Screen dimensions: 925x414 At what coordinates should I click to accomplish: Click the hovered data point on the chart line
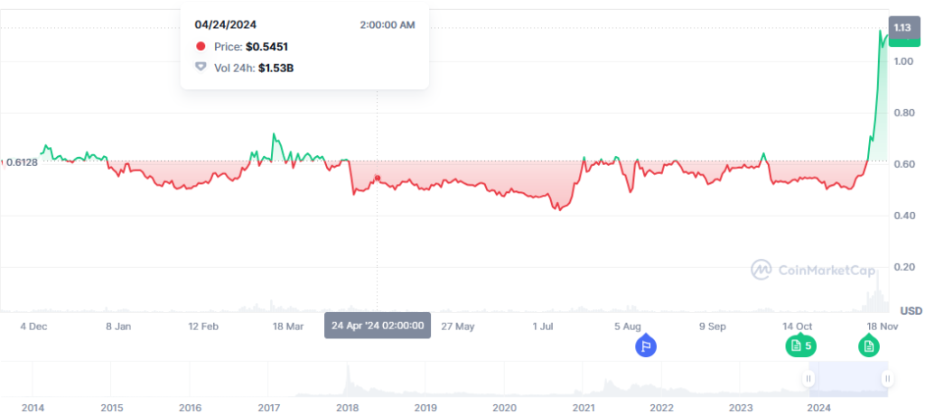[x=378, y=178]
